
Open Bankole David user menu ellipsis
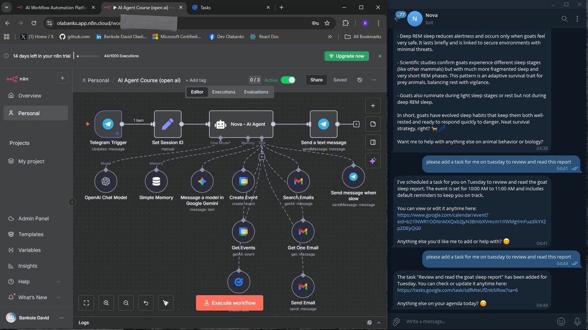(61, 318)
